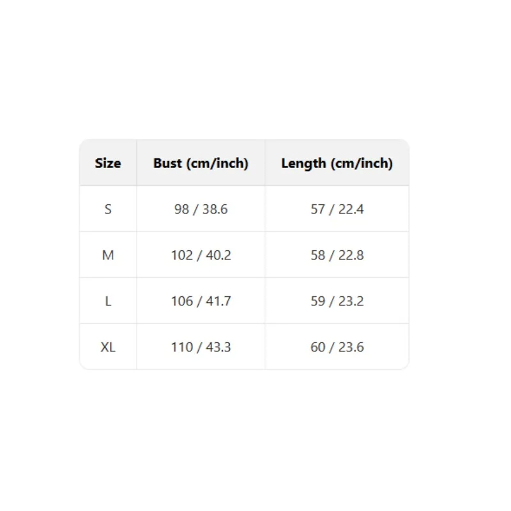Screen dimensions: 511x511
Task: Select the XL size cell
Action: (x=108, y=347)
